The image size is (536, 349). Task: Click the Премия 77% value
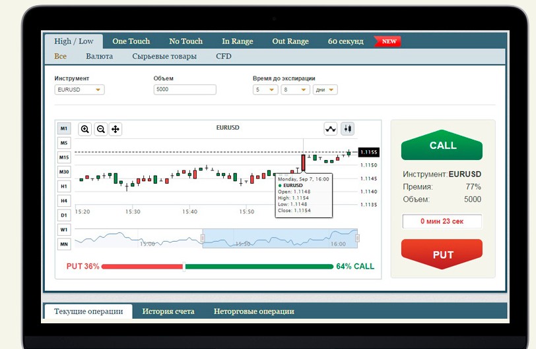[x=473, y=187]
